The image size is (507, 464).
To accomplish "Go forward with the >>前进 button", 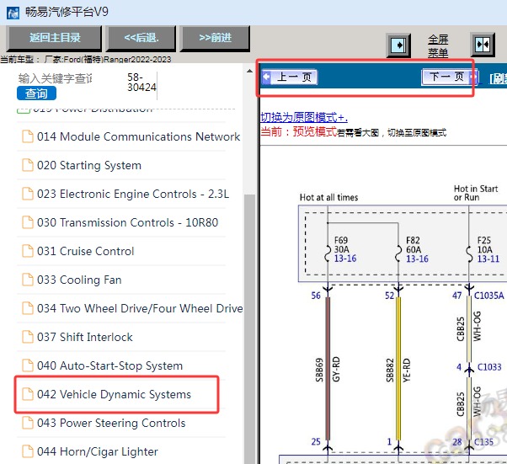I will [x=215, y=38].
